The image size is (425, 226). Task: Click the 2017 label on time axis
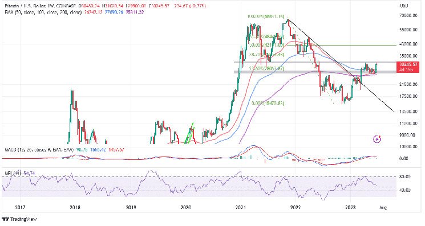pos(20,208)
